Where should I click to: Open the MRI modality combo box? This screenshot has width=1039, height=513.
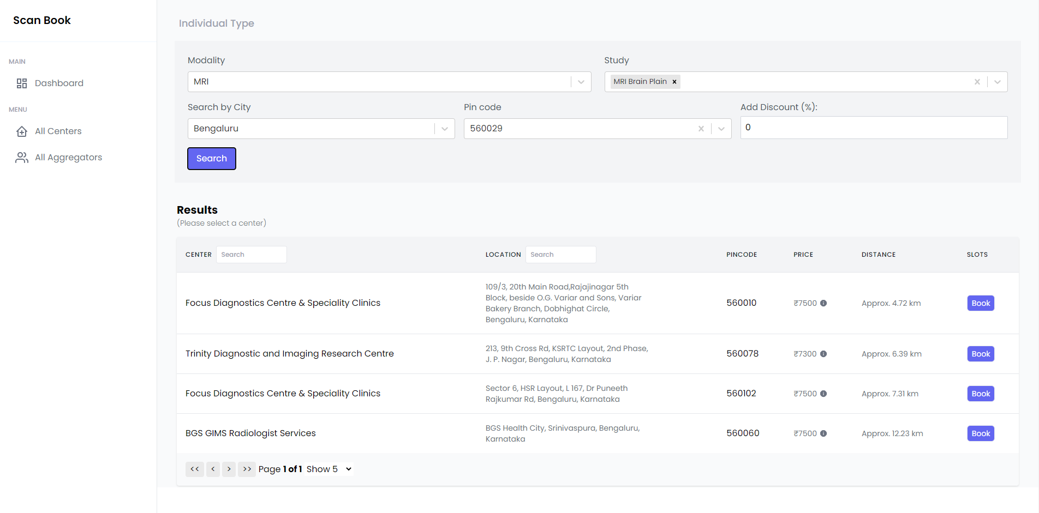[x=390, y=82]
